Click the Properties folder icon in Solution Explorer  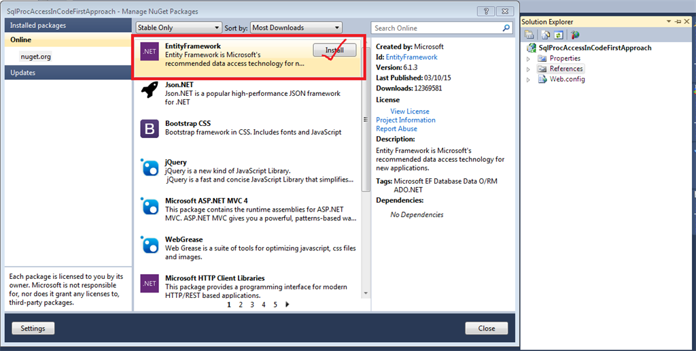[542, 58]
